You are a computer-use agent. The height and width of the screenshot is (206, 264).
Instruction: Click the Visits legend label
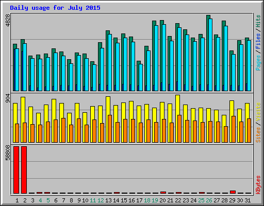258,112
